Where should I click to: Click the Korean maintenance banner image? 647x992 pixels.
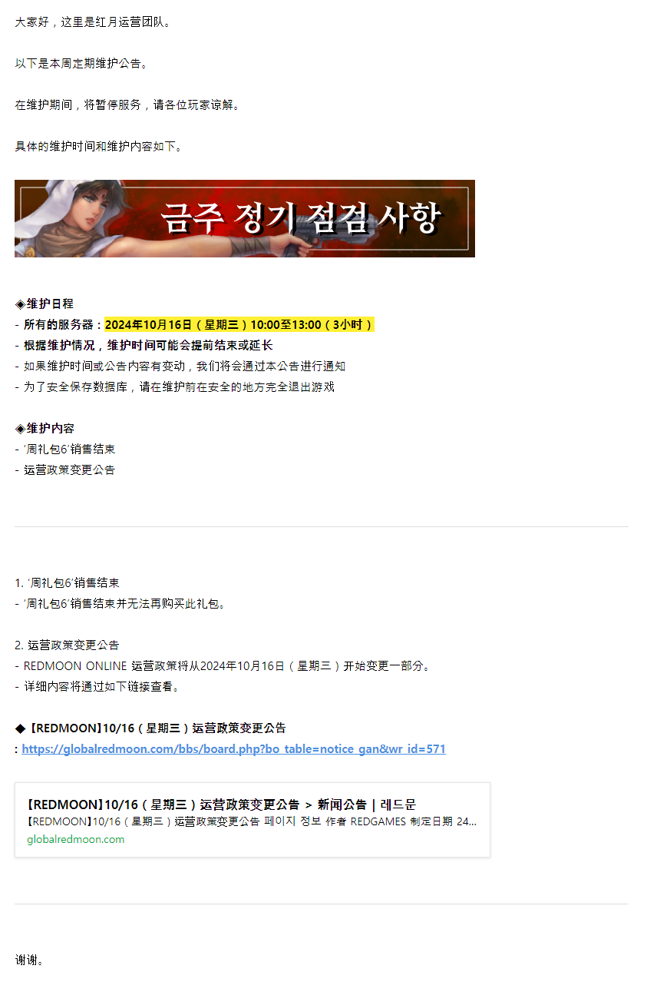pos(245,218)
